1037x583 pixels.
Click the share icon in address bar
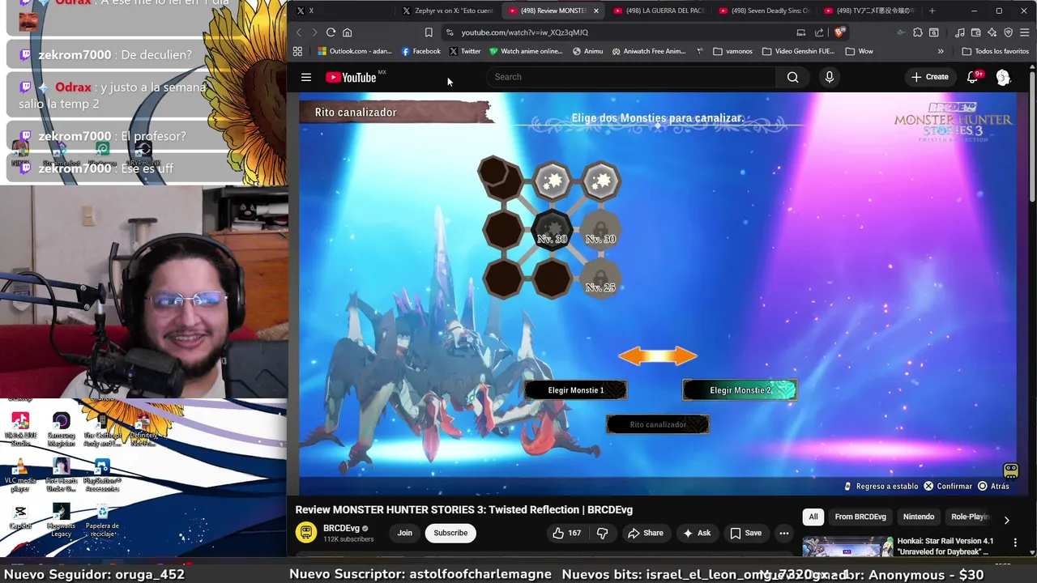819,32
